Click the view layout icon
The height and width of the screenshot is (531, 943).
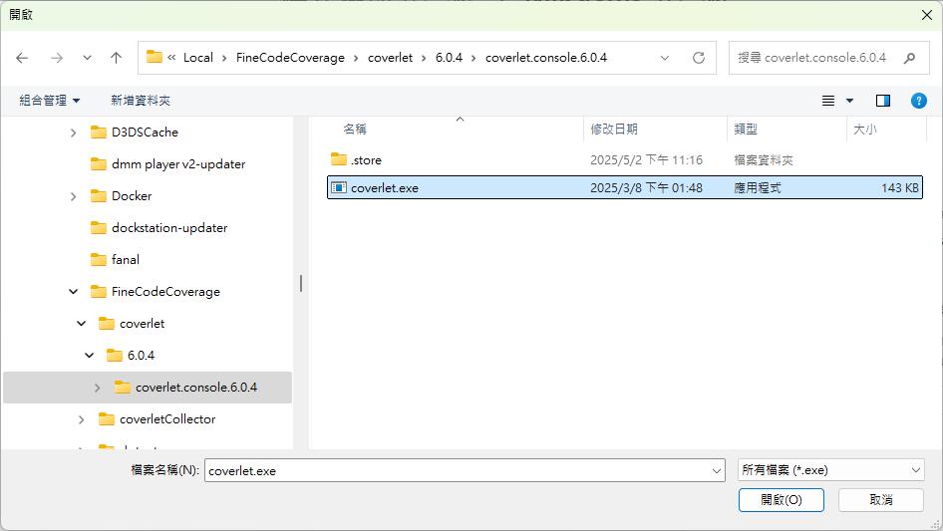tap(828, 101)
